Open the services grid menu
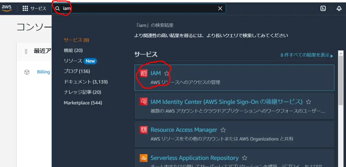Screen dimensions: 346x167 (x=25, y=8)
